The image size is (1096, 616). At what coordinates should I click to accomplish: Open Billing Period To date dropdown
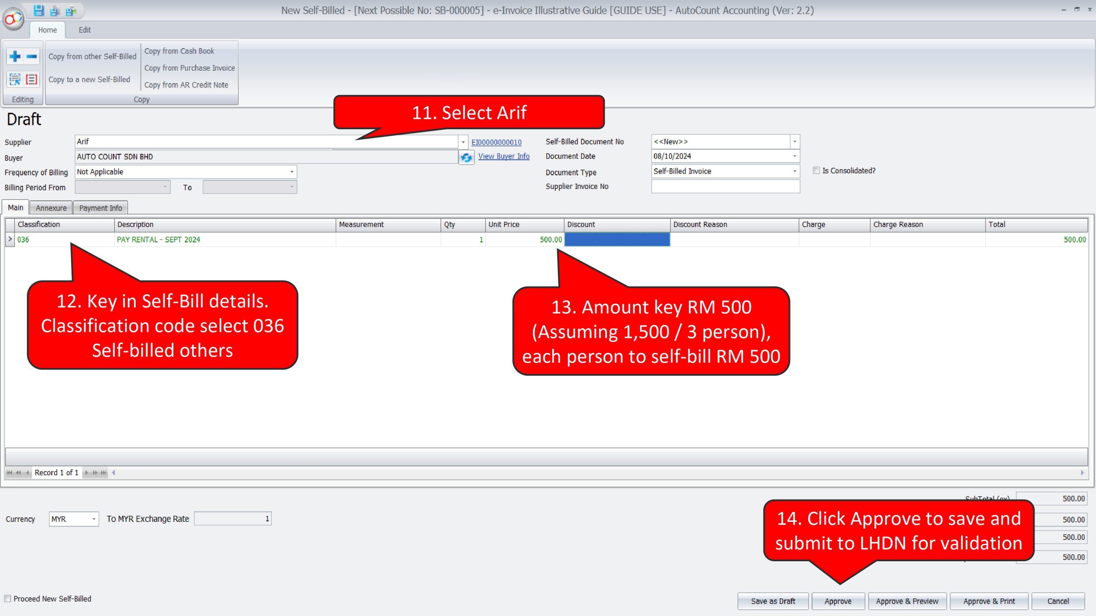coord(292,187)
